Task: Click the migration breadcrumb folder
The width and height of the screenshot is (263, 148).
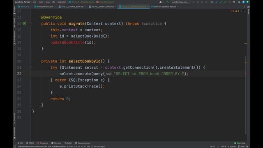Action: [x=62, y=2]
